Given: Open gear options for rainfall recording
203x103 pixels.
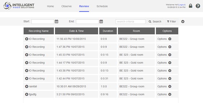Looking at the screenshot, I should pos(170,86).
